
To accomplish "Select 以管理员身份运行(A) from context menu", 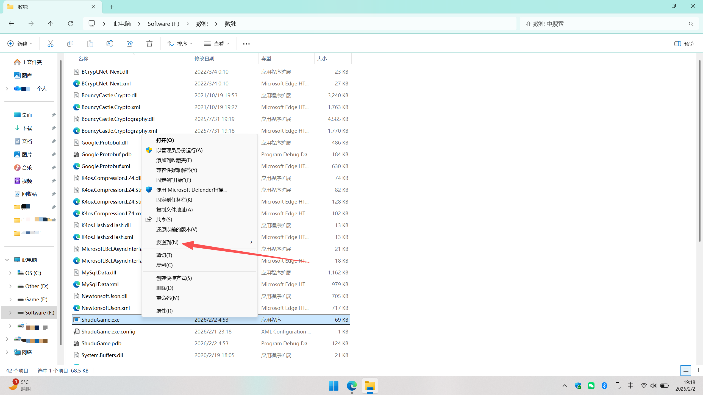I will [x=179, y=150].
